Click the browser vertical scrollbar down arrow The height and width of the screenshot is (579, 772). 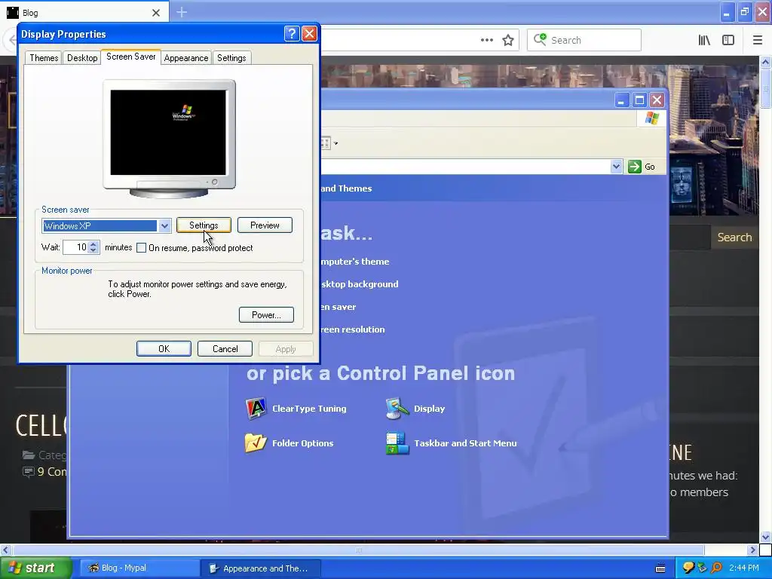click(x=765, y=537)
